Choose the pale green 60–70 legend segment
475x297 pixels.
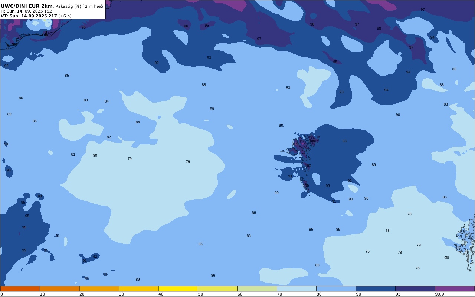257,288
